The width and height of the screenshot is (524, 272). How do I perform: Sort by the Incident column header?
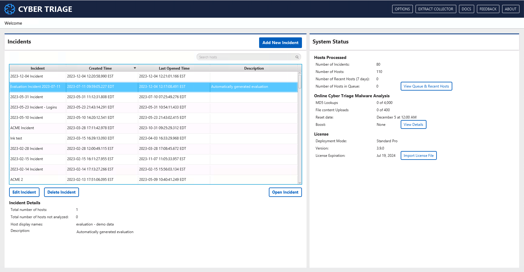pyautogui.click(x=38, y=68)
